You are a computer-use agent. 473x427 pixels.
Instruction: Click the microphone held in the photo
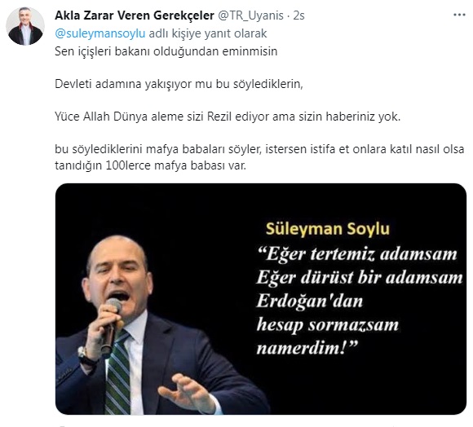(x=111, y=325)
